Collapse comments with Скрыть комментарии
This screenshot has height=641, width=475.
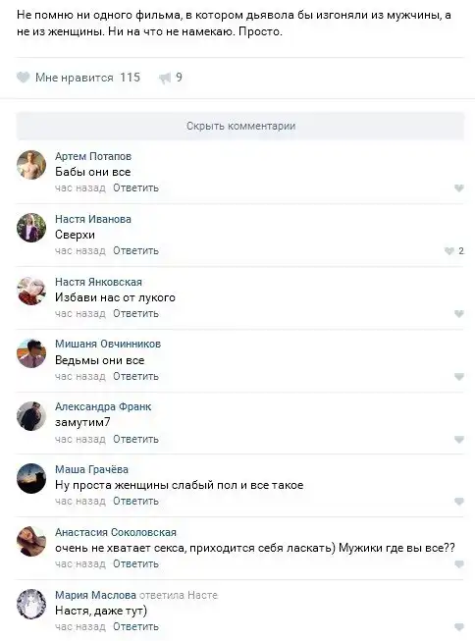coord(240,126)
